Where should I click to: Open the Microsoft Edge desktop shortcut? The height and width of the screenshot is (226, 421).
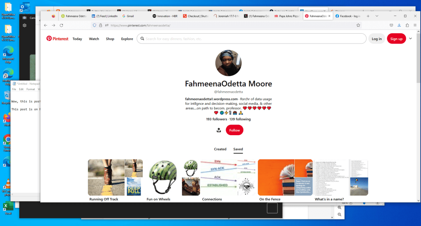coord(8,55)
